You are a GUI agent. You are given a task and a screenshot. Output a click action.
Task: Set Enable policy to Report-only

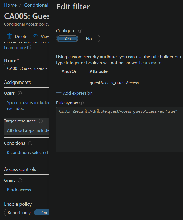(19, 213)
